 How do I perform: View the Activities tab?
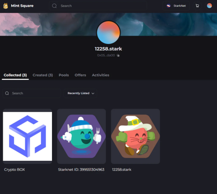(x=100, y=75)
